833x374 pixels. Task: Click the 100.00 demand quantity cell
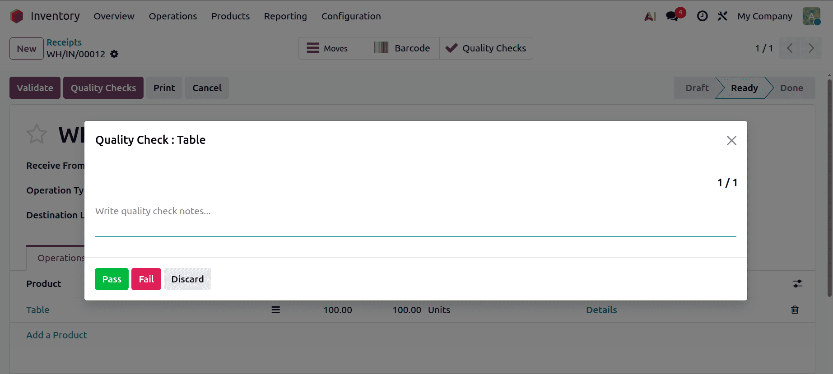pyautogui.click(x=338, y=310)
